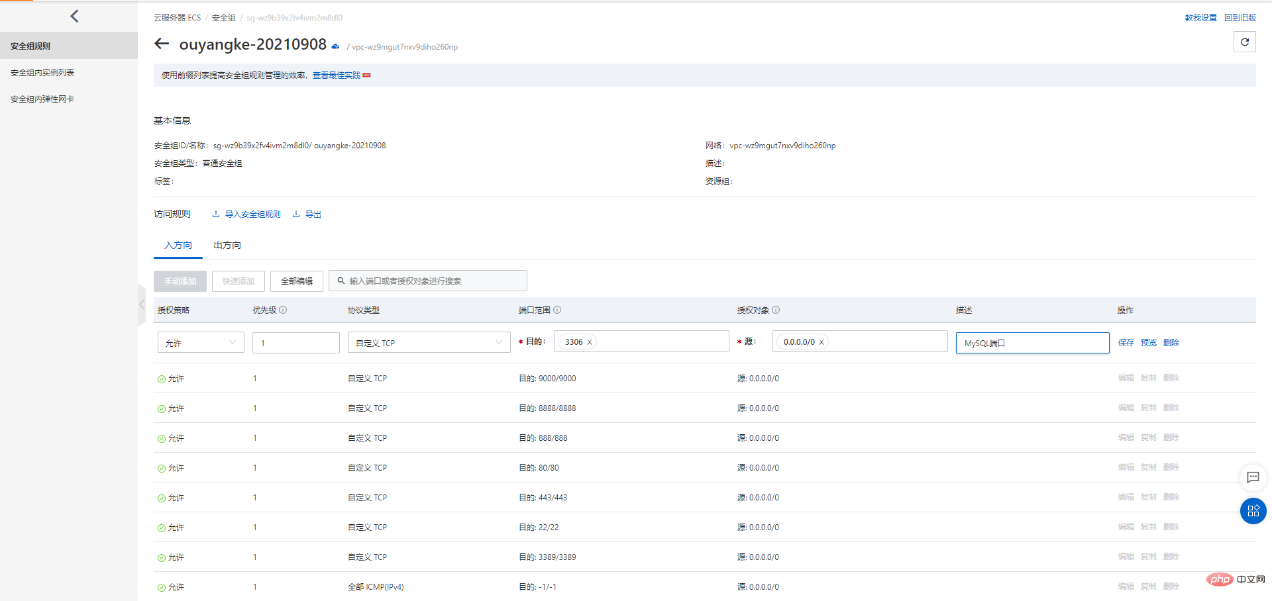Image resolution: width=1272 pixels, height=601 pixels.
Task: Click 复制 for the 9000/9000 rule
Action: [x=1149, y=378]
